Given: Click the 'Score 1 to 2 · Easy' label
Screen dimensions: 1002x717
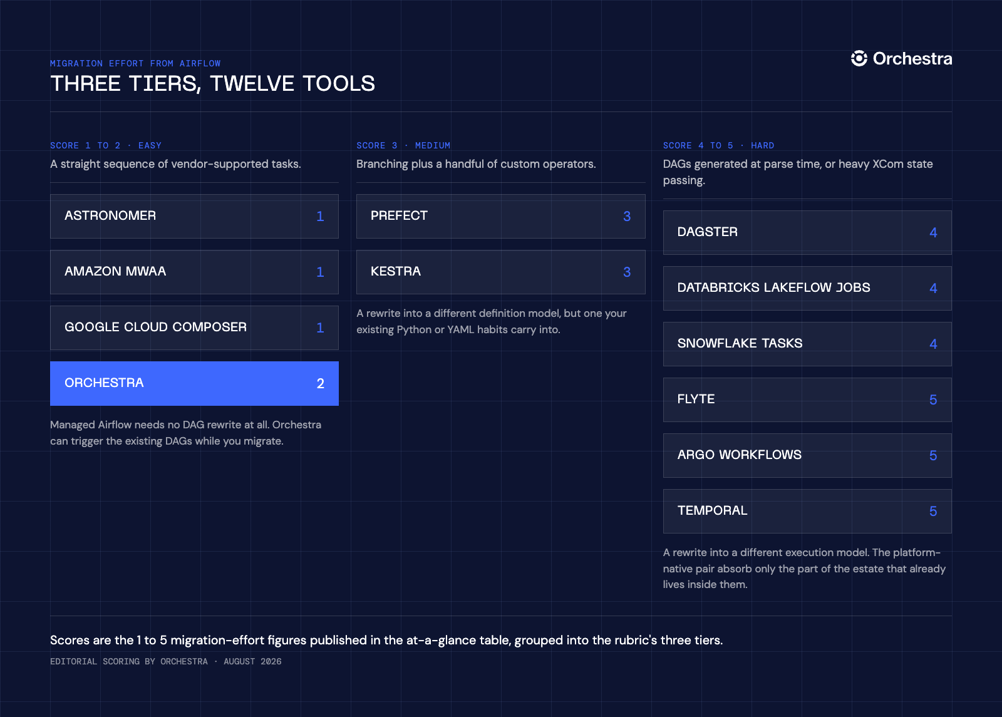Looking at the screenshot, I should (106, 145).
